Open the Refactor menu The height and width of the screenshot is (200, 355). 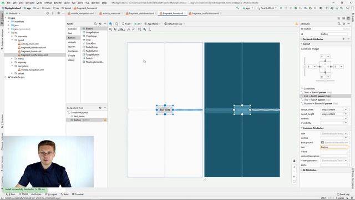pyautogui.click(x=58, y=3)
